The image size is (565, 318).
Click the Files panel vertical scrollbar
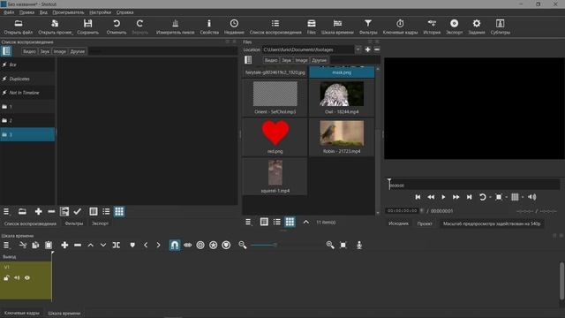click(x=378, y=140)
